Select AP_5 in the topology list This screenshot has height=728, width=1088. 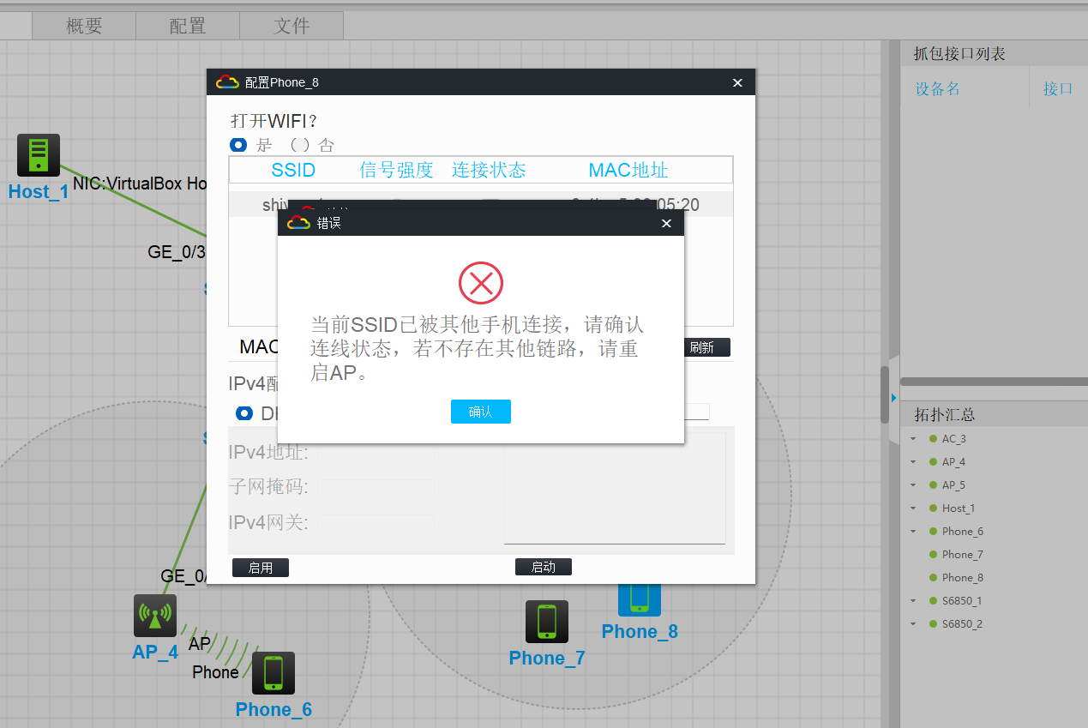pos(953,485)
